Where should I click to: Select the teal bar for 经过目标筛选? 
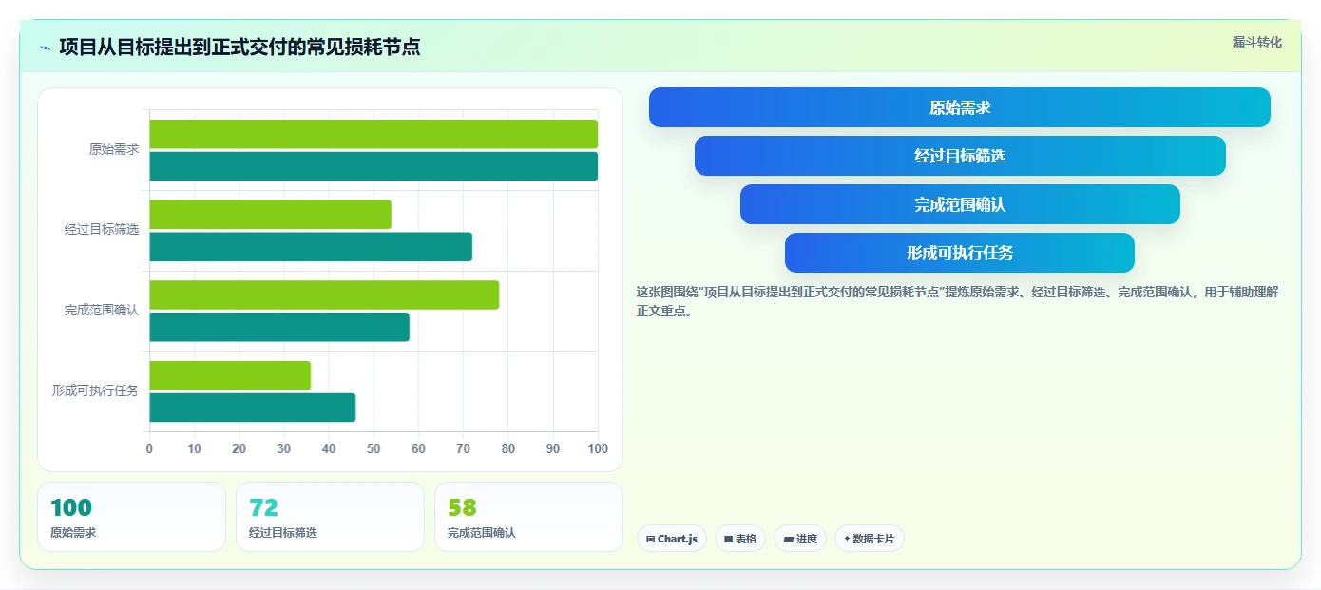coord(311,247)
